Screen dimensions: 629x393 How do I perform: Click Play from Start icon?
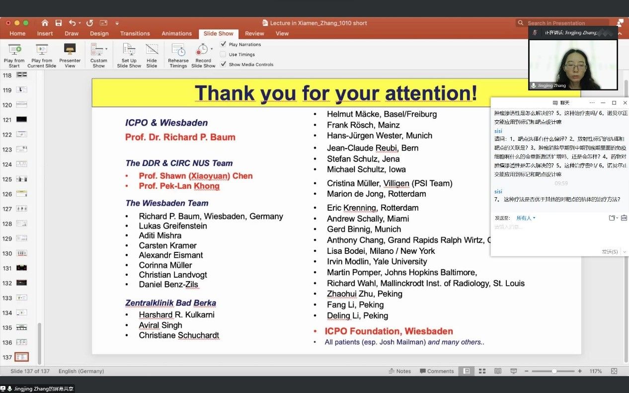pos(14,50)
